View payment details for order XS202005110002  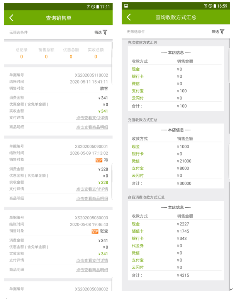[x=92, y=118]
